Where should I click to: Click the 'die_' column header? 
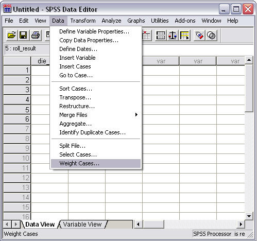40,61
